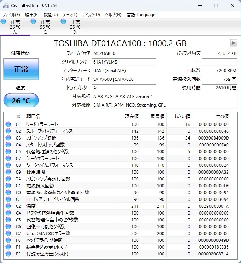
Task: Select the ヘッドフライング時間 attribute name
Action: (44, 240)
